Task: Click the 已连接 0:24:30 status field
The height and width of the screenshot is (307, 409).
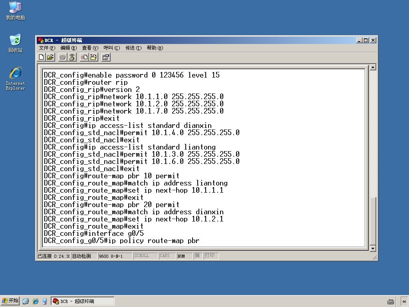Action: click(x=54, y=256)
